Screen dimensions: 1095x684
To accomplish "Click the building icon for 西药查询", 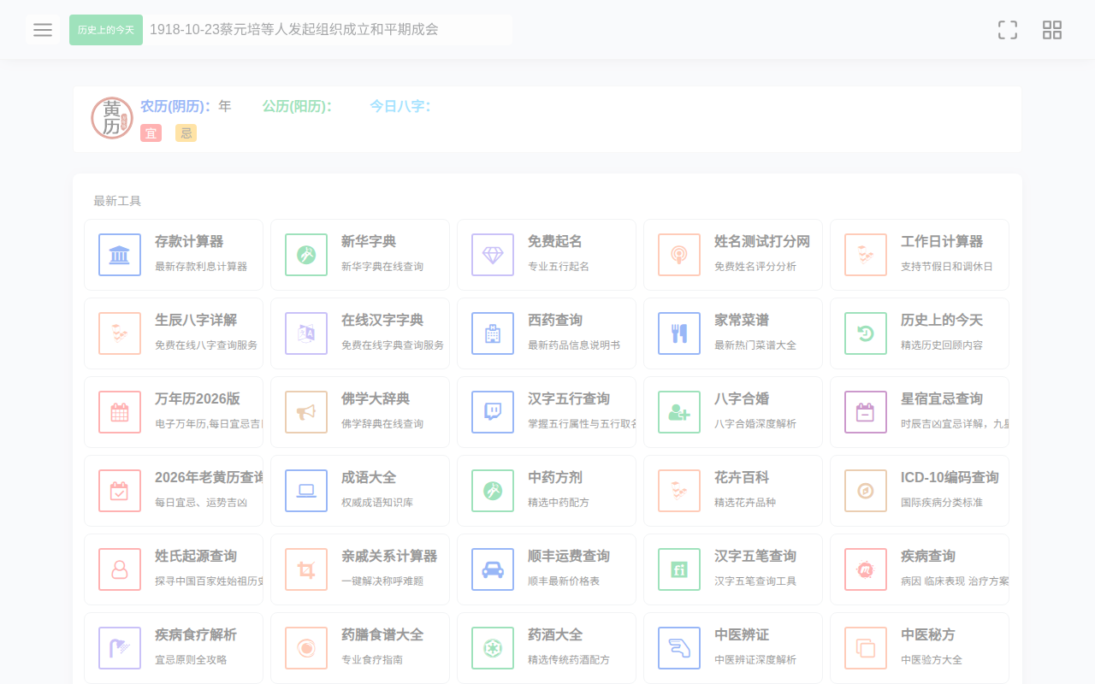I will click(x=493, y=333).
